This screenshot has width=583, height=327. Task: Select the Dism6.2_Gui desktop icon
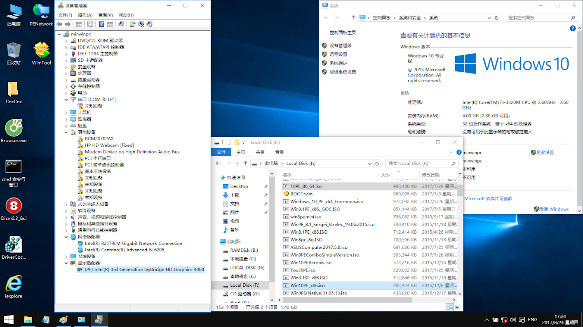click(13, 209)
